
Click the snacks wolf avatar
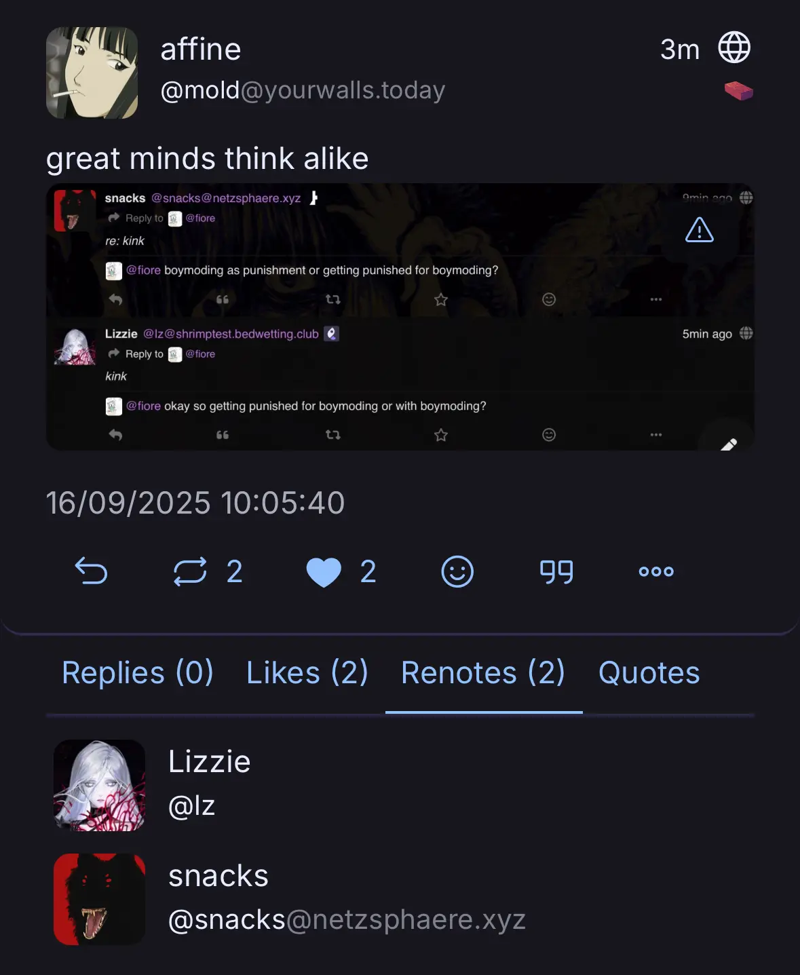[x=100, y=899]
